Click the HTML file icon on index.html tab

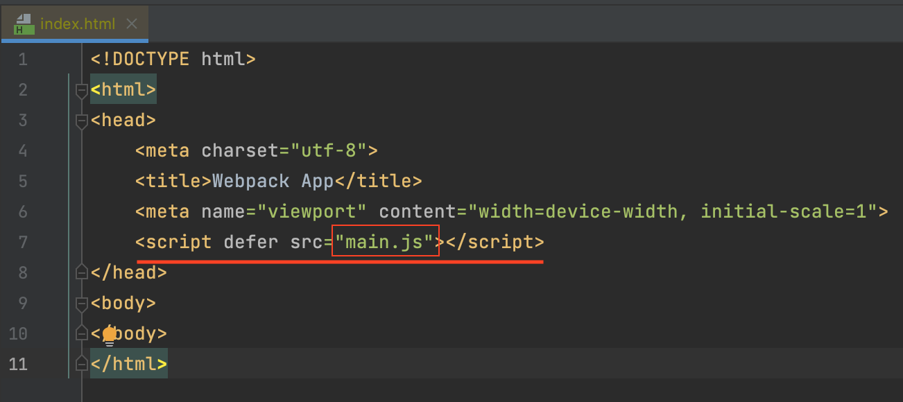click(24, 24)
